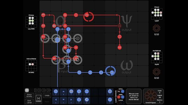
Task: Pick the left arrow direction tile
Action: [x=56, y=100]
